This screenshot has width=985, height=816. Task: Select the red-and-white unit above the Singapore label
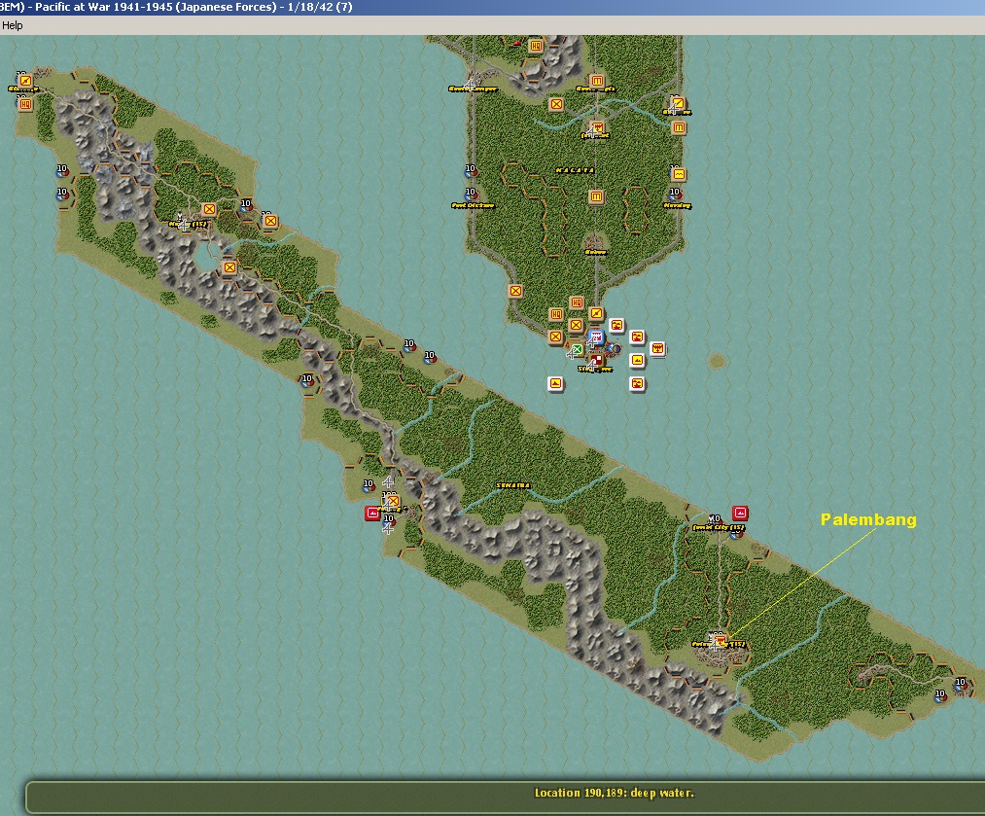(x=596, y=359)
